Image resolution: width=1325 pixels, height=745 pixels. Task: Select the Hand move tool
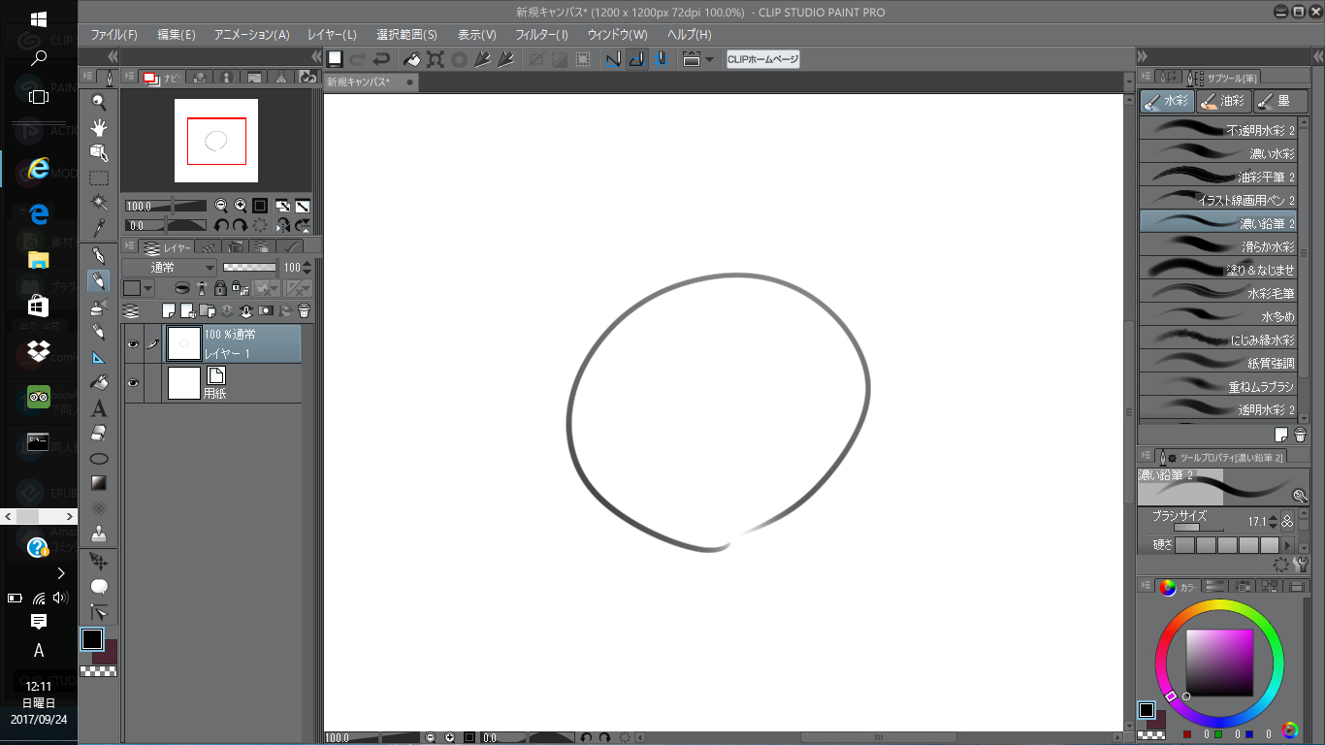click(x=99, y=127)
